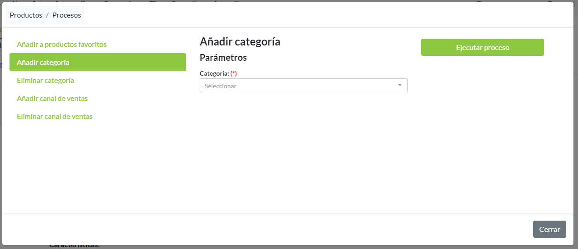Image resolution: width=578 pixels, height=249 pixels.
Task: Open the Categoría dropdown arrow
Action: (399, 85)
